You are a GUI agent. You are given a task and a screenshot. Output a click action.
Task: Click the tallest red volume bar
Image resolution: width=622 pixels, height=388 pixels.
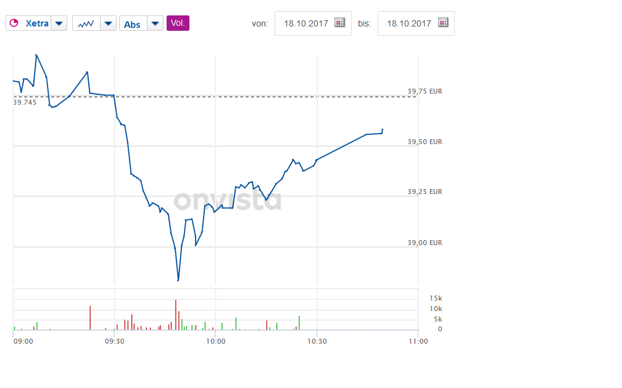tap(176, 314)
